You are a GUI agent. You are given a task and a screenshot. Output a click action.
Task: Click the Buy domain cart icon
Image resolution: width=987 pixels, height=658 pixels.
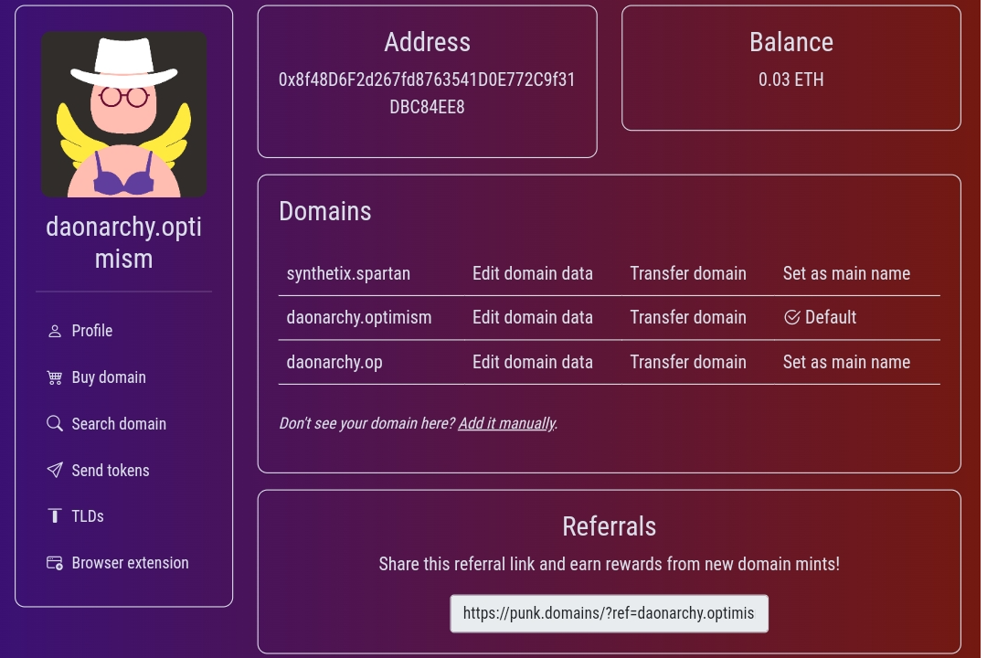point(54,377)
